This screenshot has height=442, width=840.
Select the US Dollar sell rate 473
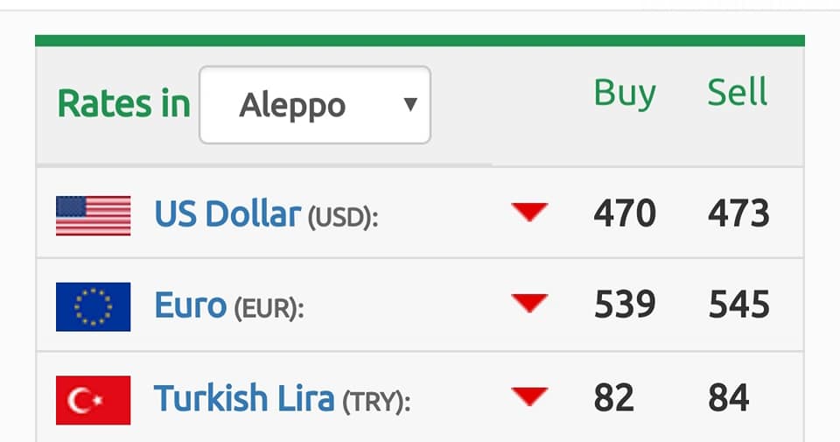click(x=738, y=214)
